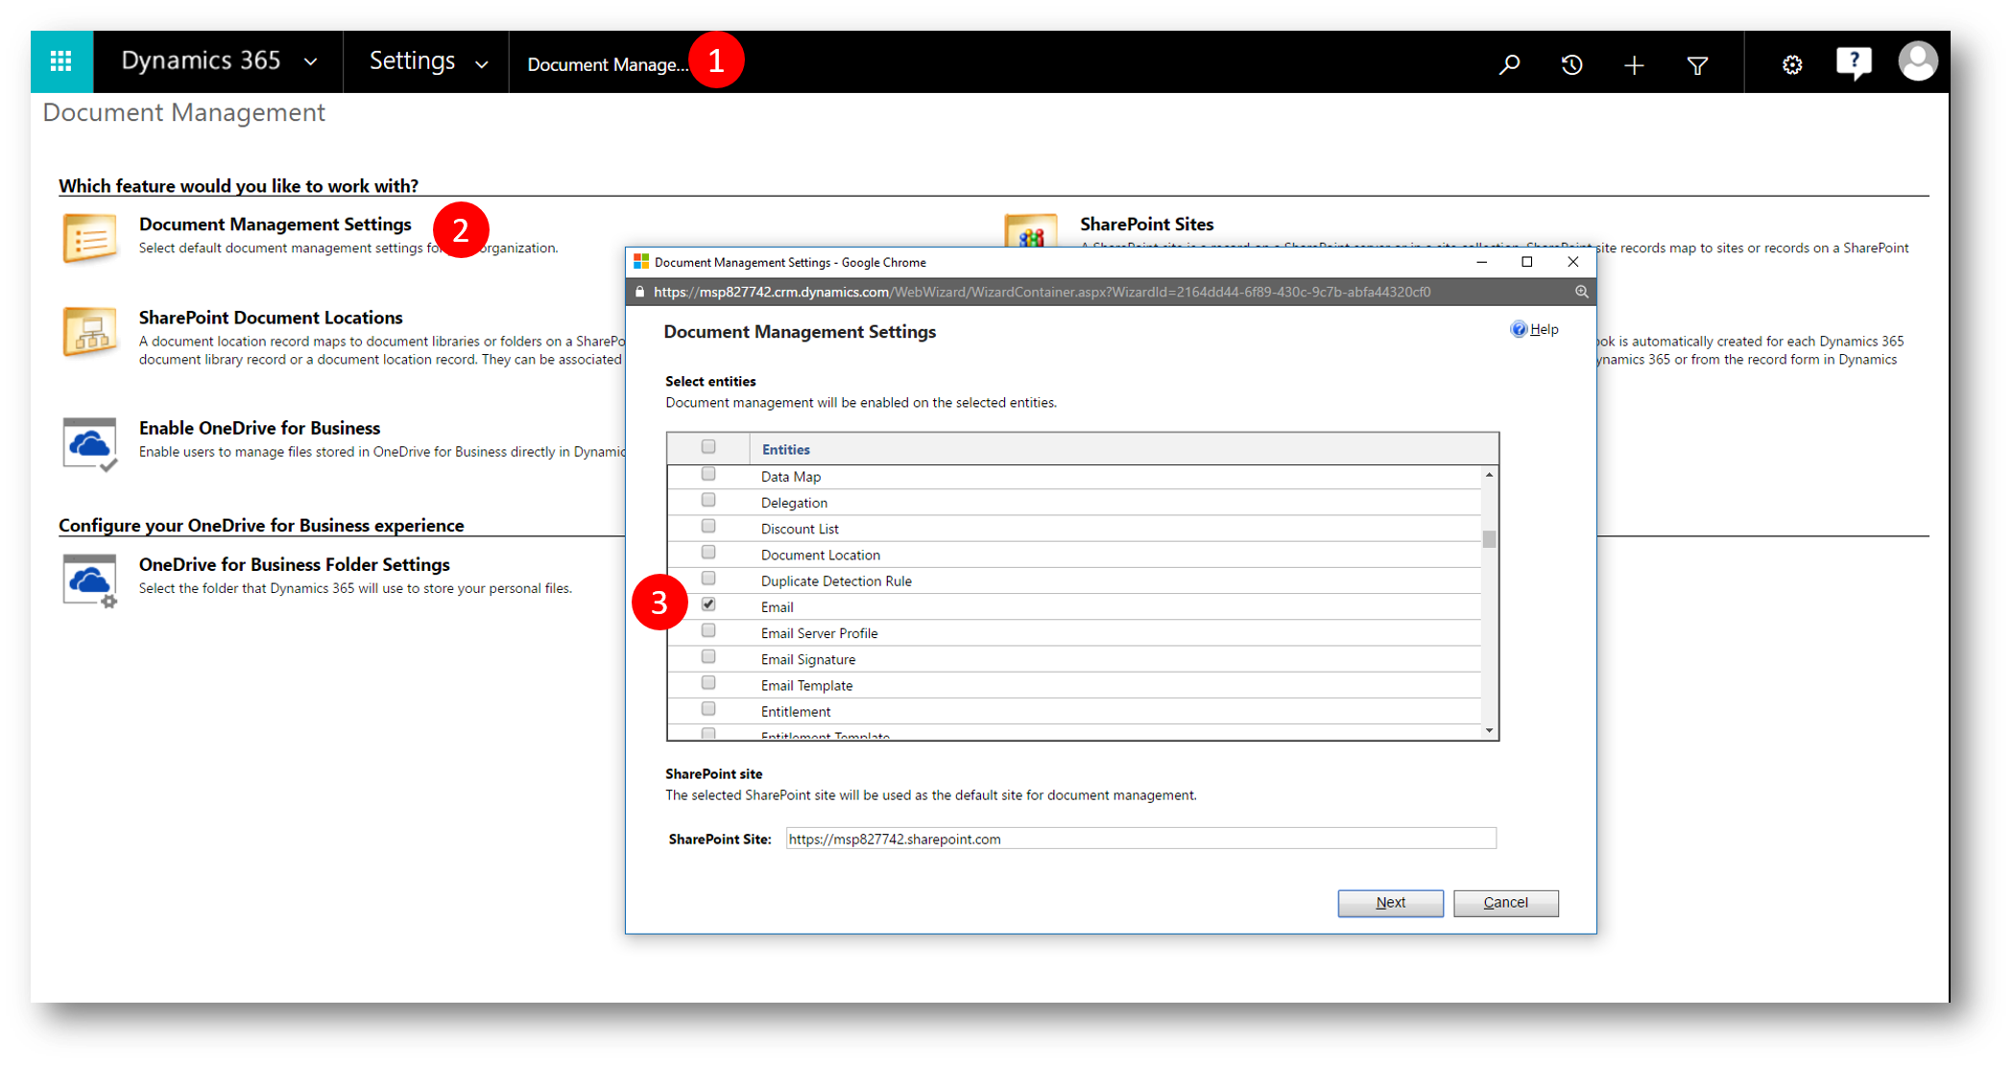Click the OneDrive for Business Folder Settings icon
Image resolution: width=2013 pixels, height=1065 pixels.
click(x=90, y=580)
